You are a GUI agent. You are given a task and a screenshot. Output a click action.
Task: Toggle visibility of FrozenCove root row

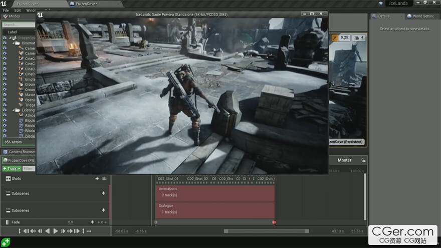pyautogui.click(x=5, y=38)
